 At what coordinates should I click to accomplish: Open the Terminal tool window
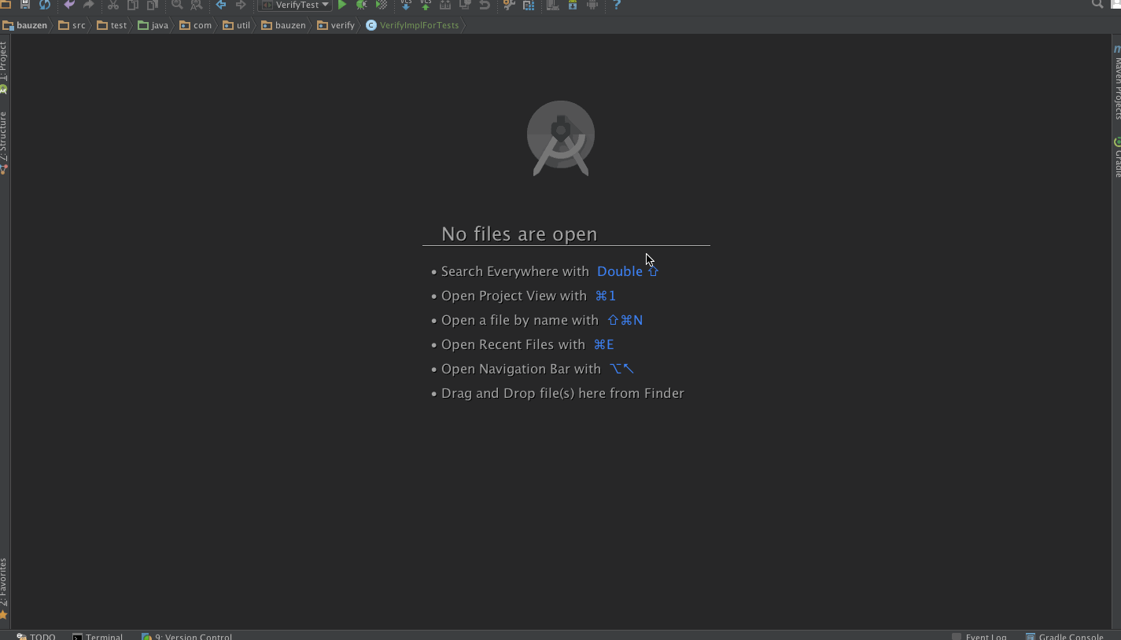pos(98,636)
